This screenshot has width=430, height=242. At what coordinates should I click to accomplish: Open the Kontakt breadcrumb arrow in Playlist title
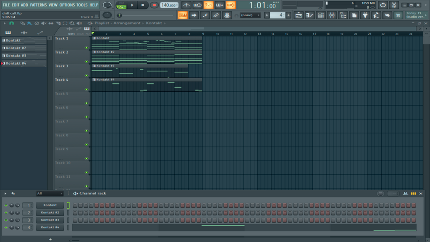point(165,23)
